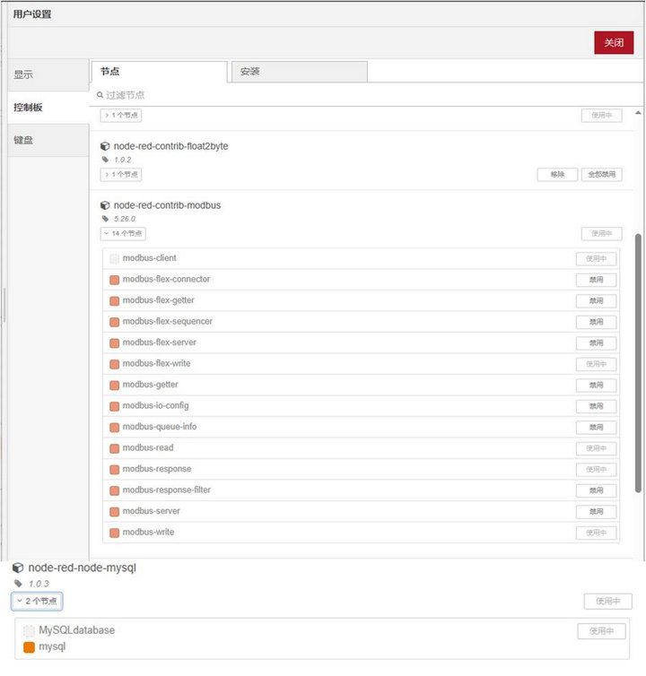The height and width of the screenshot is (676, 646).
Task: Click the red 关闭 button
Action: (614, 43)
